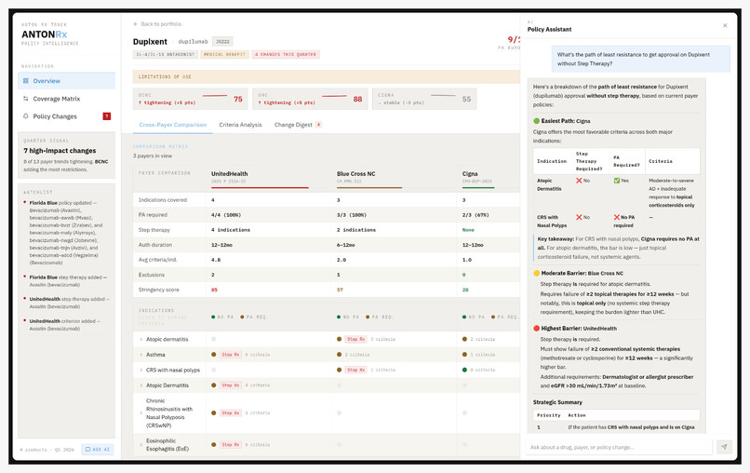Click green circle icon beside Easiest Path: Cigna
750x473 pixels.
(536, 121)
